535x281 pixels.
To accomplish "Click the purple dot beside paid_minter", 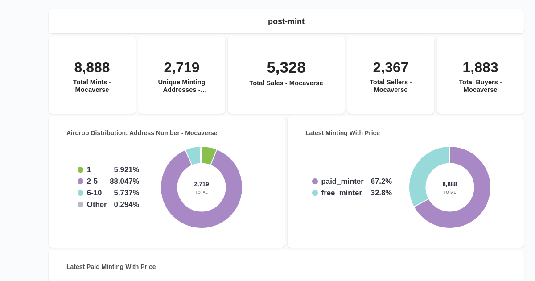I will tap(315, 181).
